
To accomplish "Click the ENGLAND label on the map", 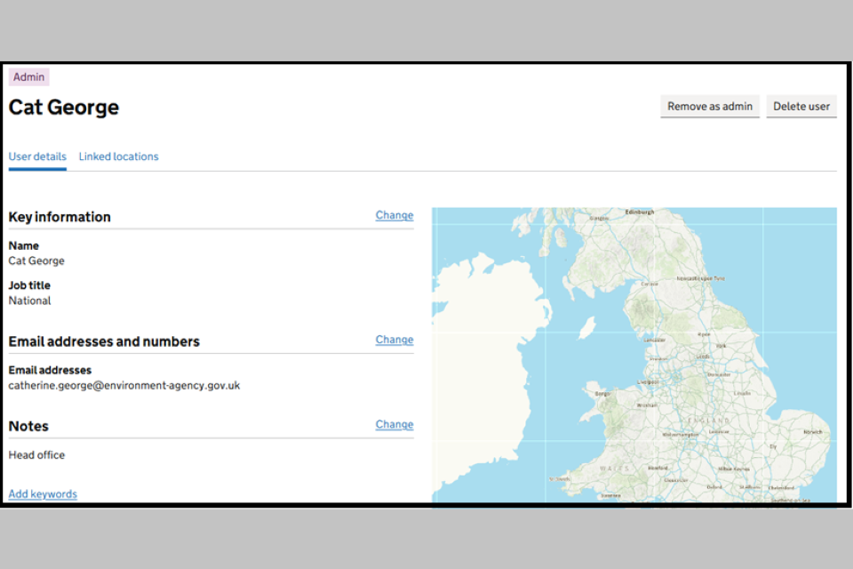I will pos(710,421).
